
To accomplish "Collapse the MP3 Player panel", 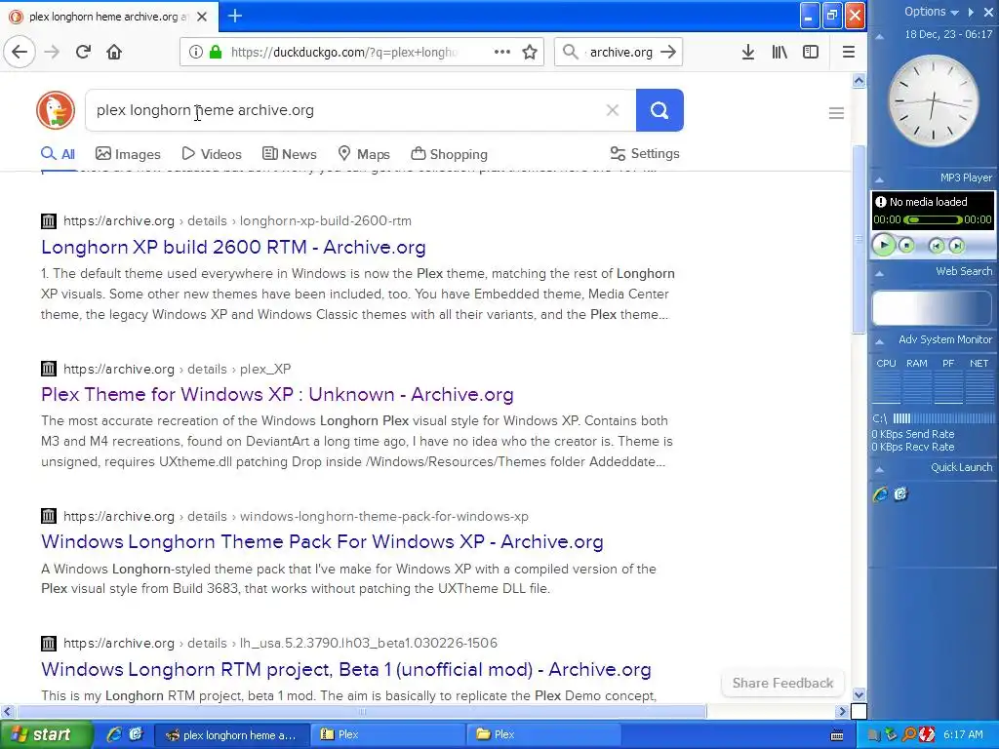I will (x=879, y=179).
